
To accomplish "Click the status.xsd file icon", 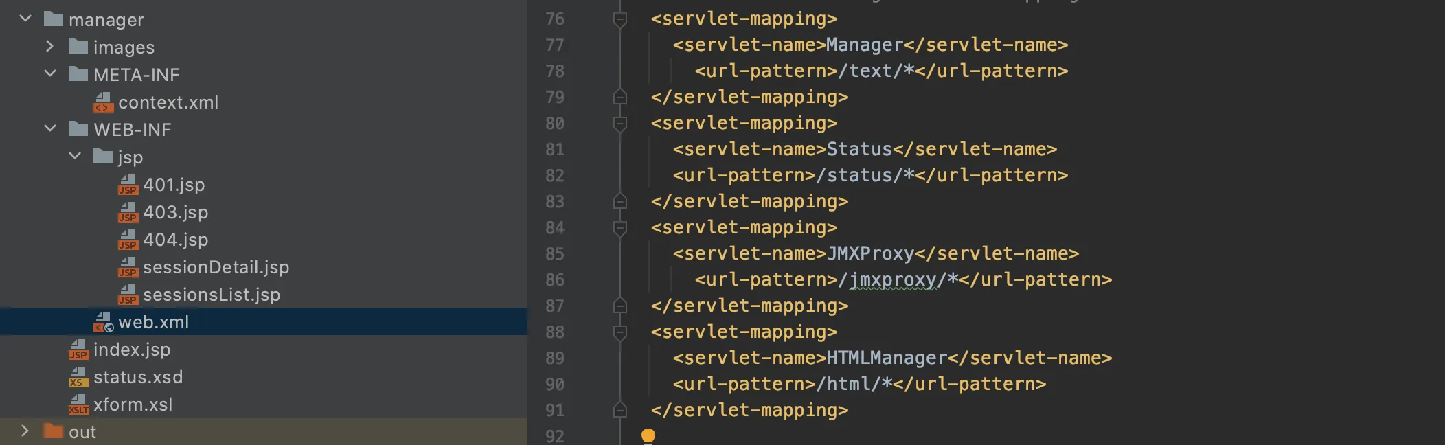I will point(78,376).
